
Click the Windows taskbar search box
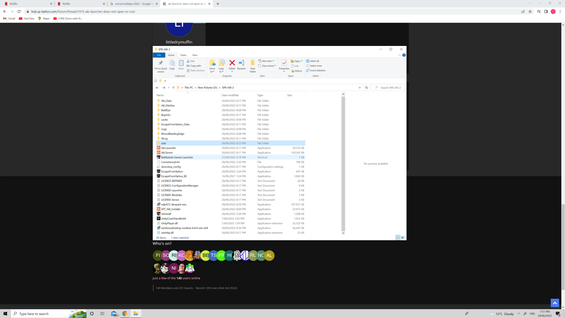49,314
